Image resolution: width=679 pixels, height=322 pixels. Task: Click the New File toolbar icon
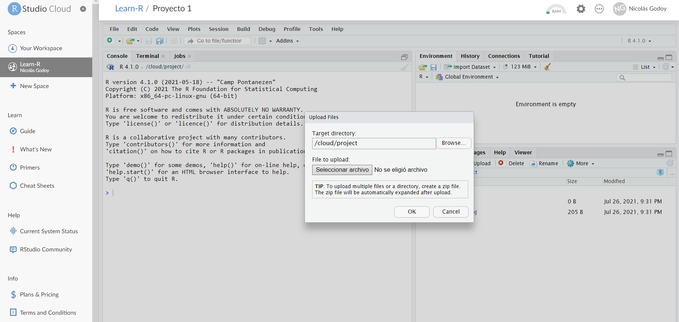(110, 41)
